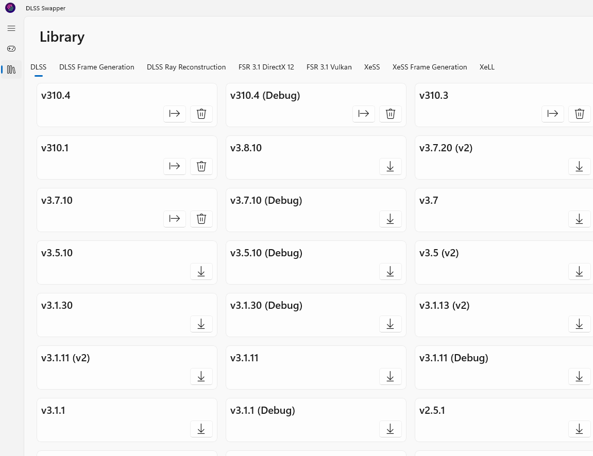Delete the v310.4 (Debug) version
Image resolution: width=593 pixels, height=456 pixels.
[391, 114]
